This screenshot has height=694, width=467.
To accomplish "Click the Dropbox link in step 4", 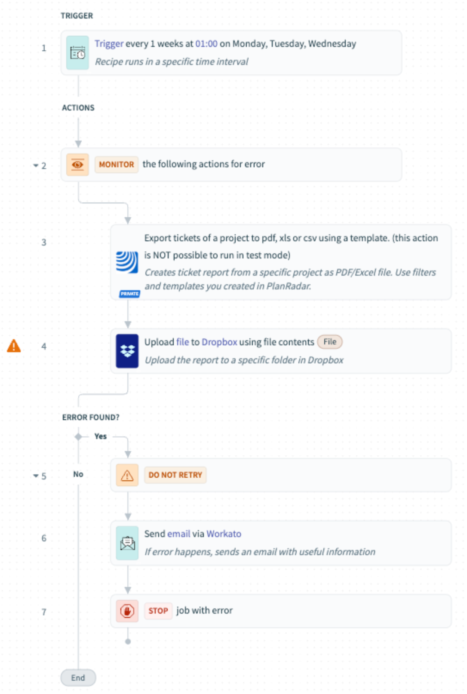I will (x=219, y=342).
